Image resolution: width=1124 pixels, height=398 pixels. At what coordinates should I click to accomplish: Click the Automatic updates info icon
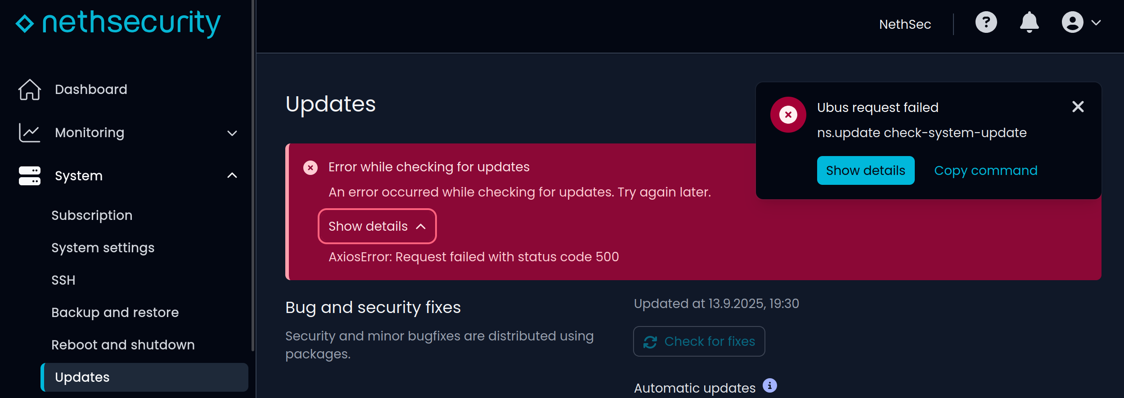pos(769,386)
